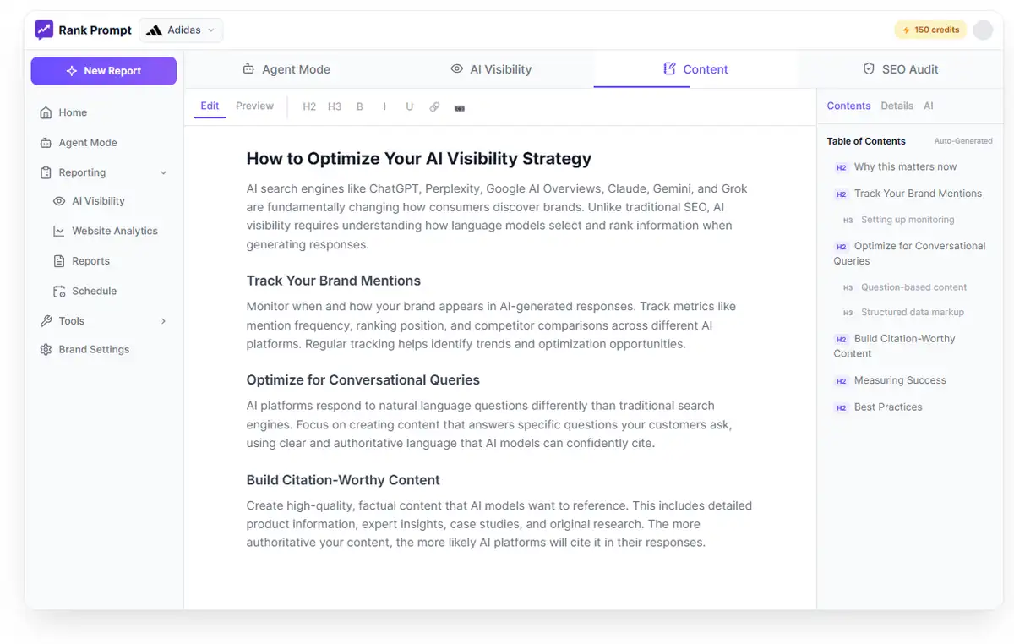1014x644 pixels.
Task: Switch to the SEO Audit tab
Action: point(901,69)
